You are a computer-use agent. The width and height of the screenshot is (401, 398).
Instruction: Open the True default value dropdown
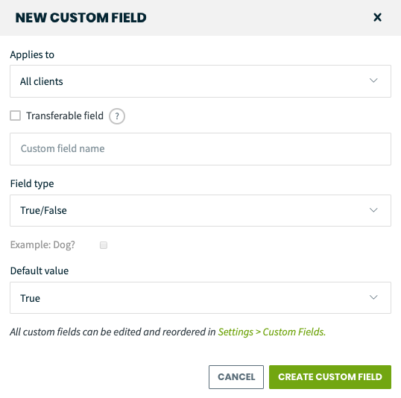coord(200,297)
